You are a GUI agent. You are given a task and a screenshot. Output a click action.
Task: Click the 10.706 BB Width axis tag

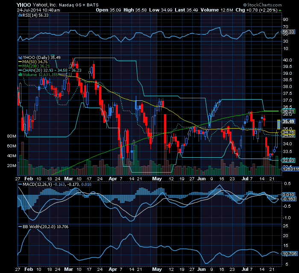click(290, 254)
